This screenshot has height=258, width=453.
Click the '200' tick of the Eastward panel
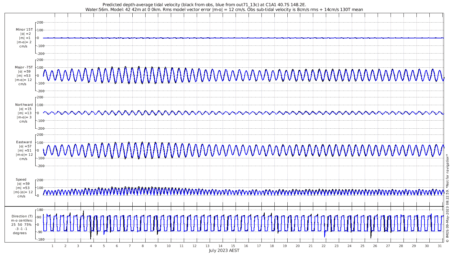click(x=40, y=134)
